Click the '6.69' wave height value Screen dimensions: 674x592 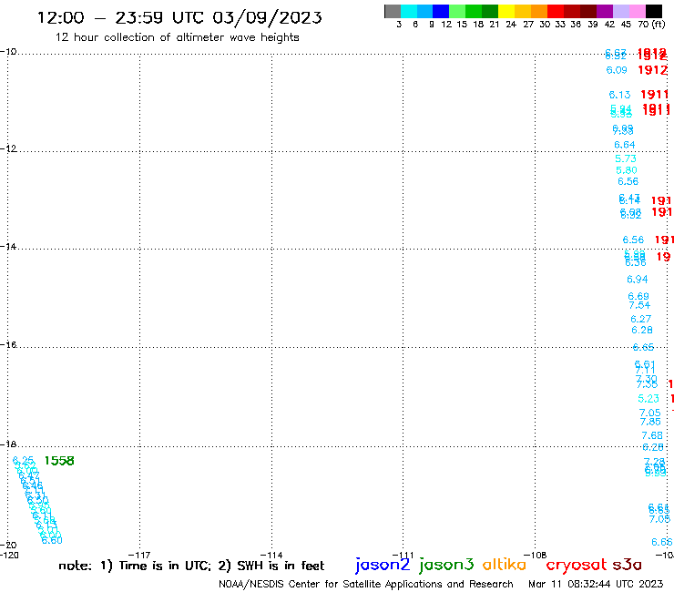(638, 296)
